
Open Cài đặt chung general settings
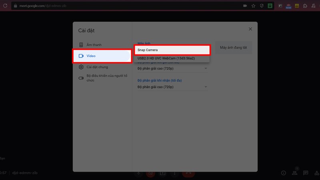pos(97,67)
